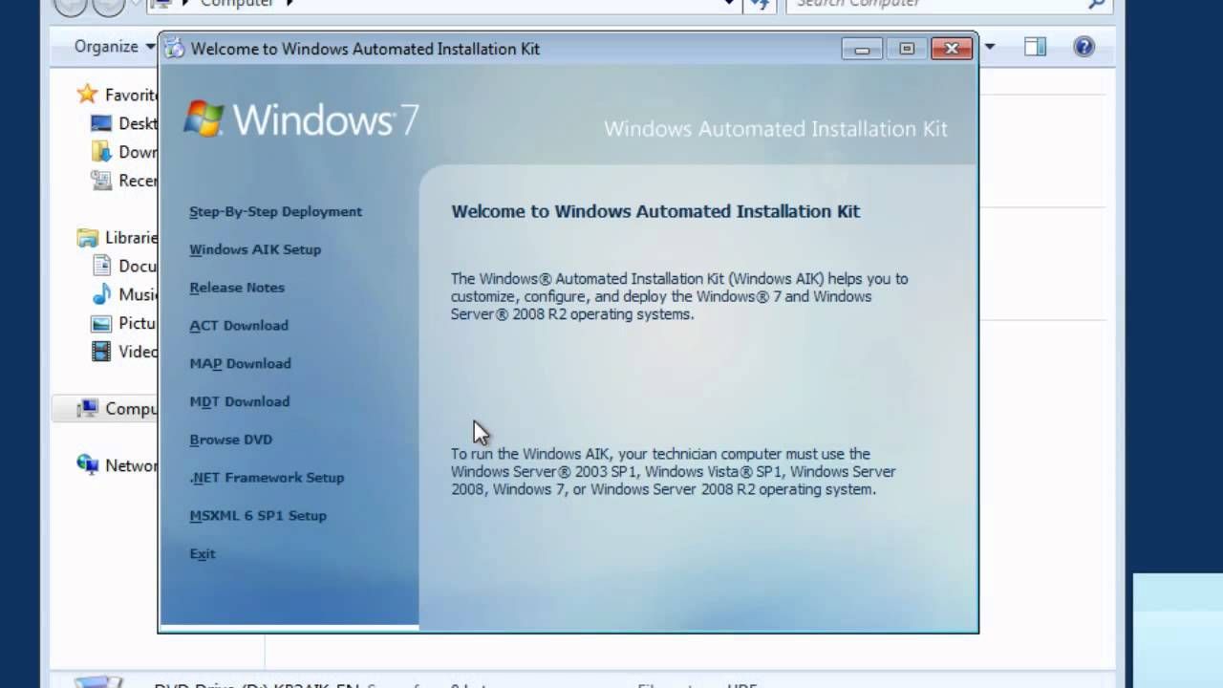Select Computer in Explorer's navigation pane
This screenshot has height=688, width=1223.
coord(105,408)
